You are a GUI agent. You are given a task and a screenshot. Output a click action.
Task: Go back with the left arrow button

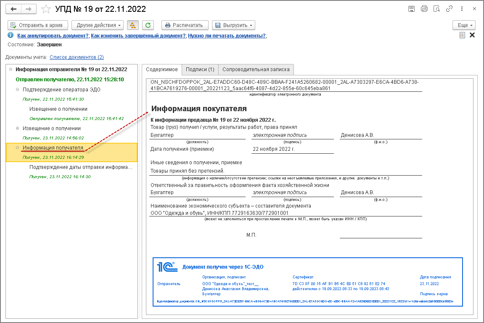tap(13, 9)
